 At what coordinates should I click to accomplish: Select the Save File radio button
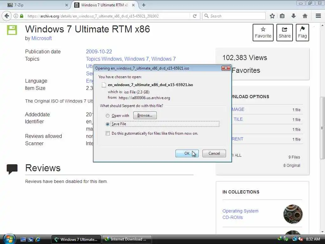click(107, 124)
